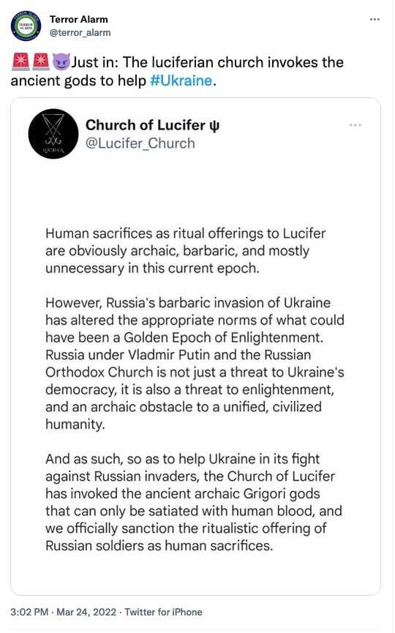Click the Mar 24, 2022 date
The width and height of the screenshot is (395, 633).
pos(86,612)
